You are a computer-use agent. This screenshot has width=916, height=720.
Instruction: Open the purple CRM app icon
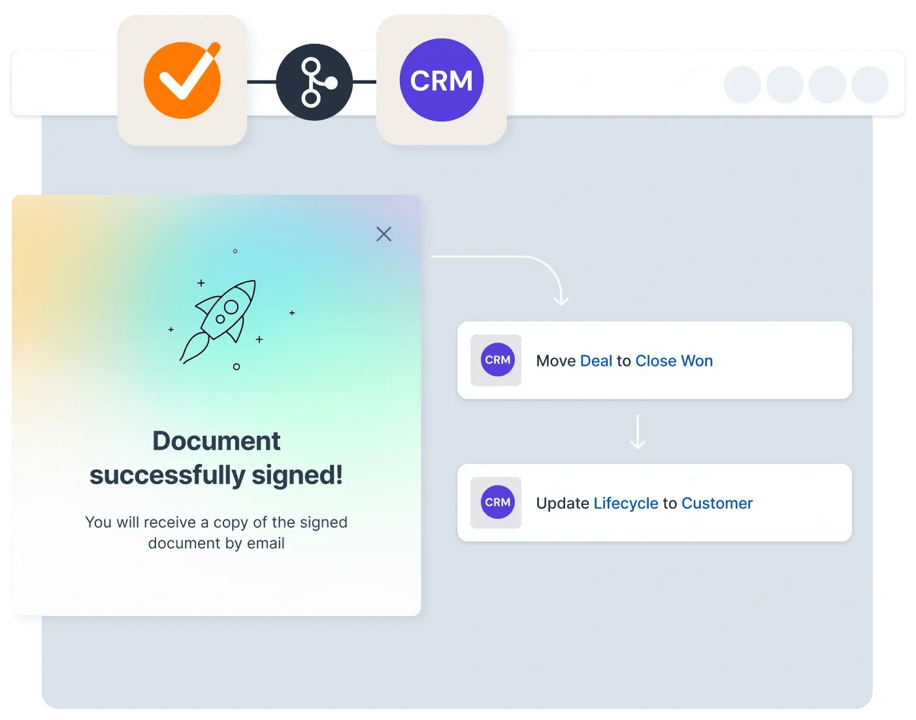pos(441,80)
